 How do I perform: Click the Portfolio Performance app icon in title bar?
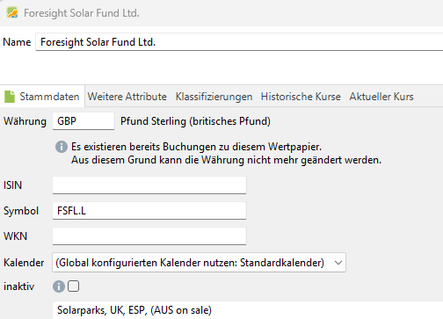point(12,12)
